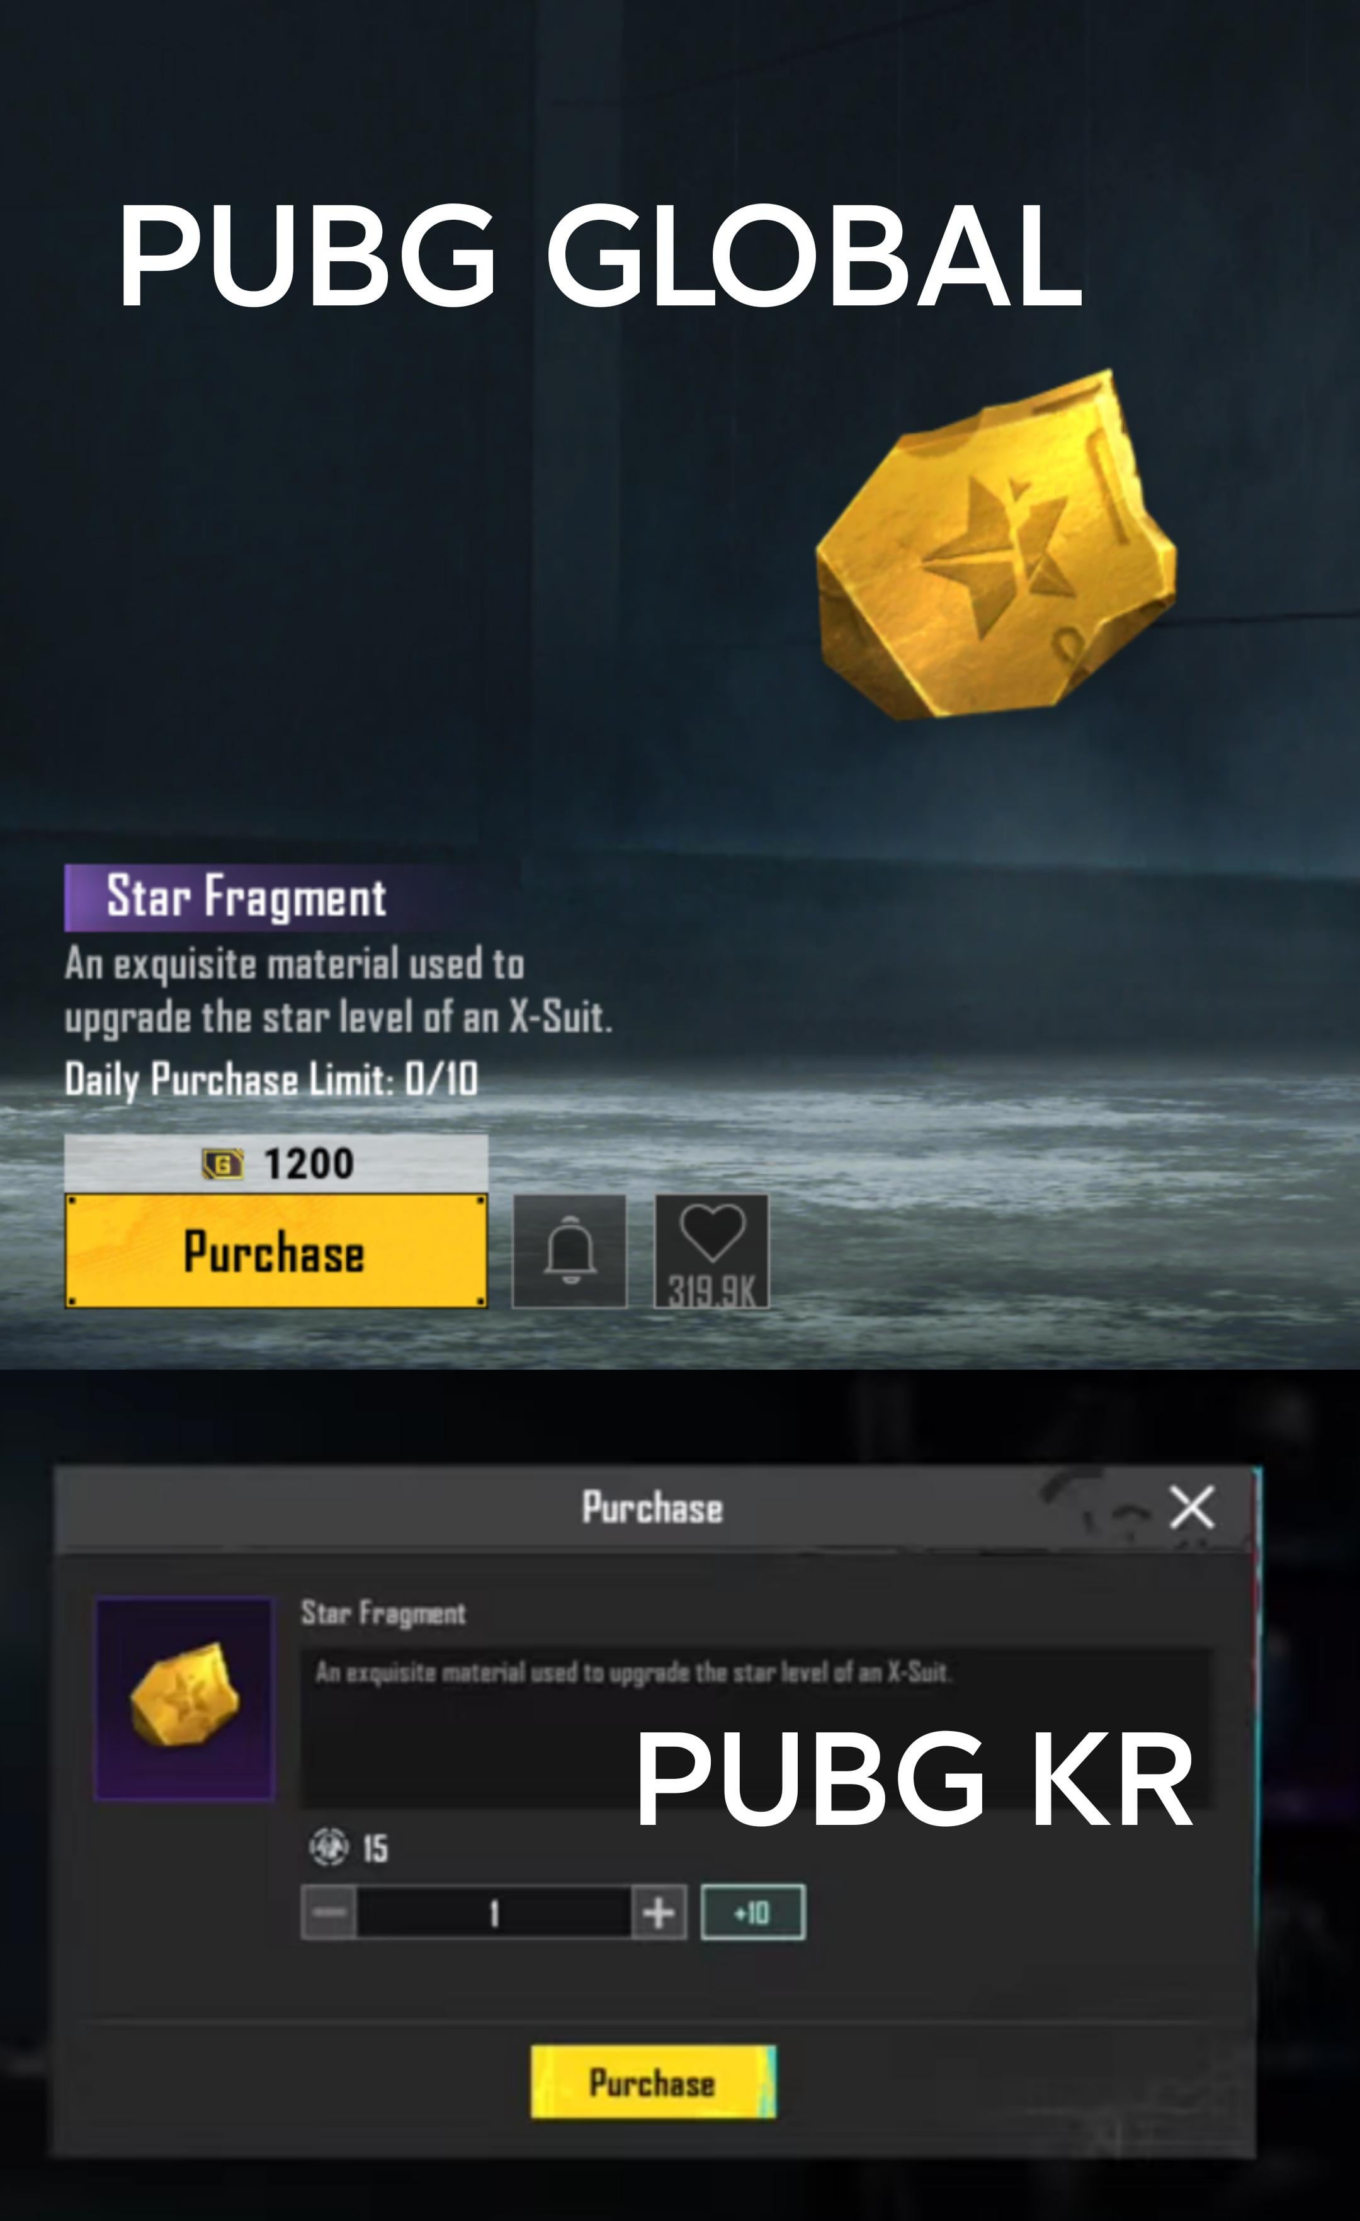Click the big yellow Purchase button under 1200
This screenshot has height=2221, width=1360.
point(276,1250)
